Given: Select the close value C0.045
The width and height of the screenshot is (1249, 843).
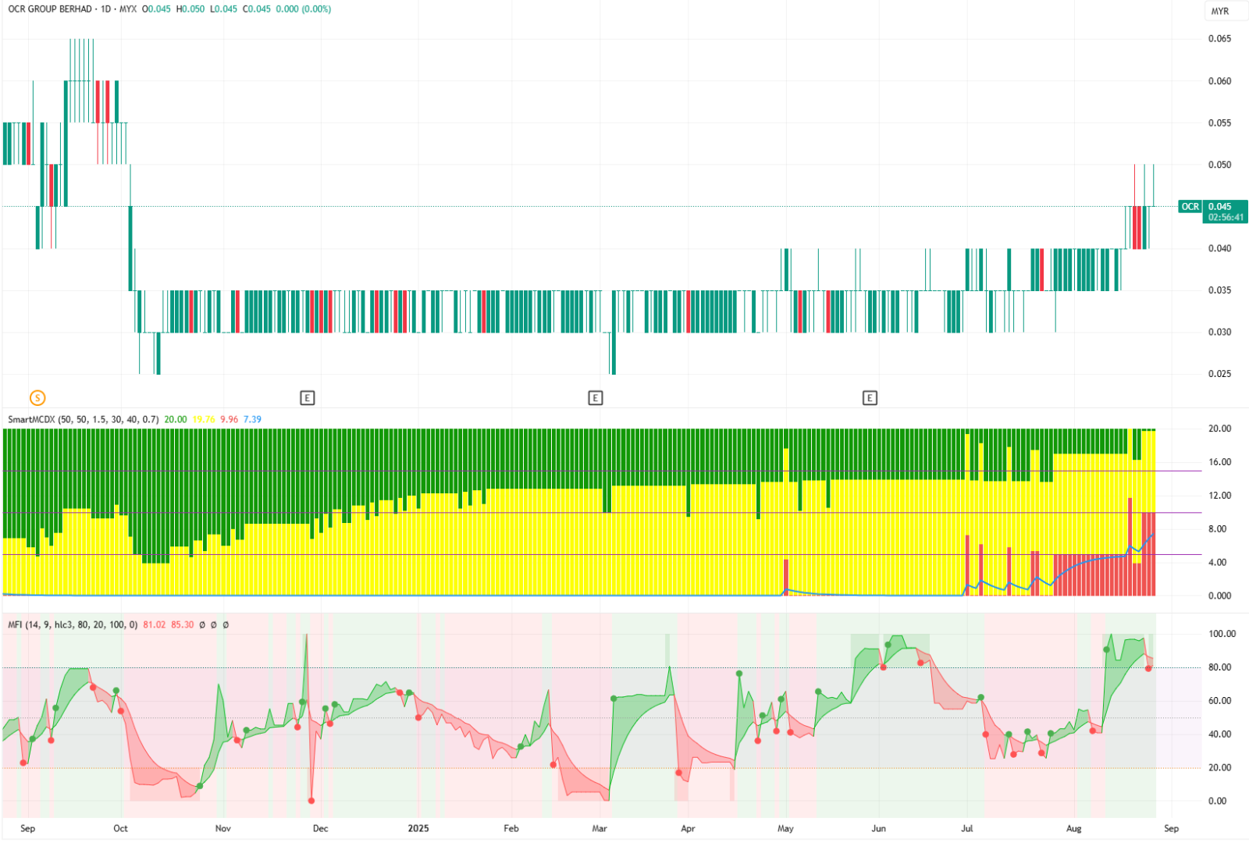Looking at the screenshot, I should [x=257, y=9].
